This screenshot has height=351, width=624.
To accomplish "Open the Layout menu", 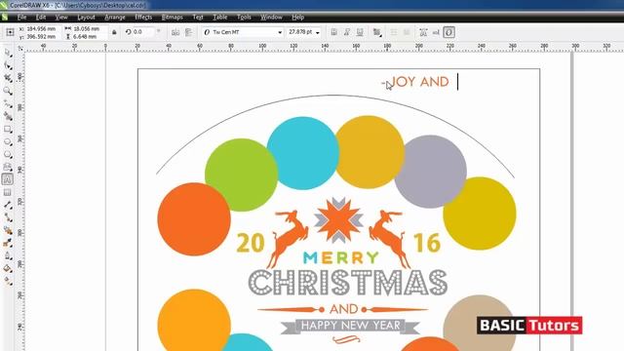I will 86,18.
